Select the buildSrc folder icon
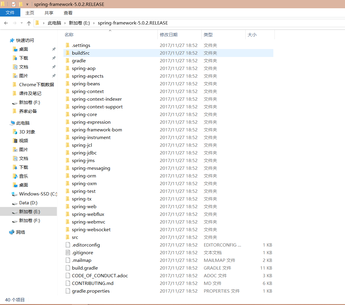345x305 pixels. (x=68, y=53)
